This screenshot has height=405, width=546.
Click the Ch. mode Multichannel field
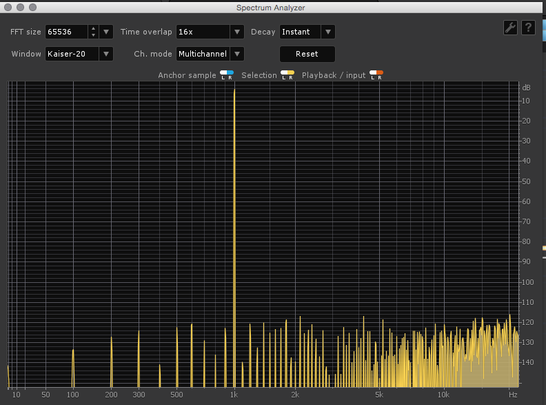coord(203,54)
